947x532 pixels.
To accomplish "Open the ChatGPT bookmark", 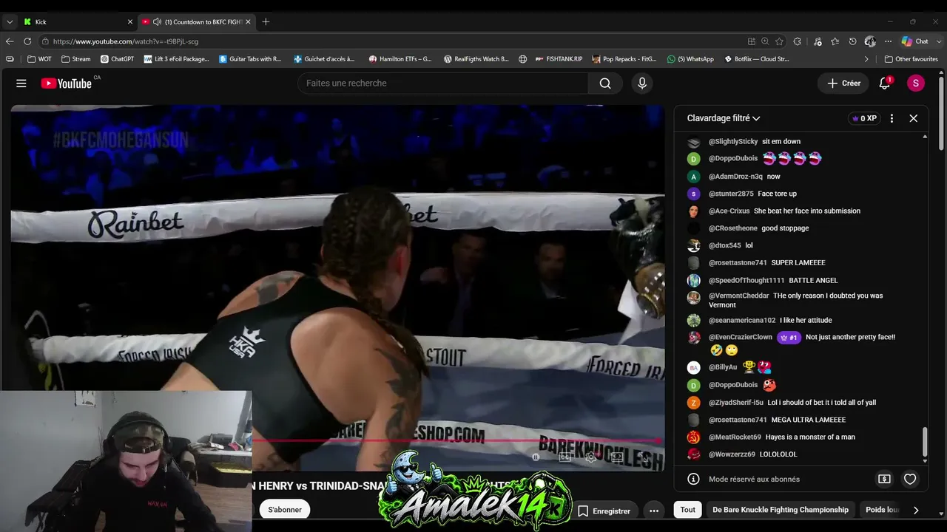I will pos(117,59).
